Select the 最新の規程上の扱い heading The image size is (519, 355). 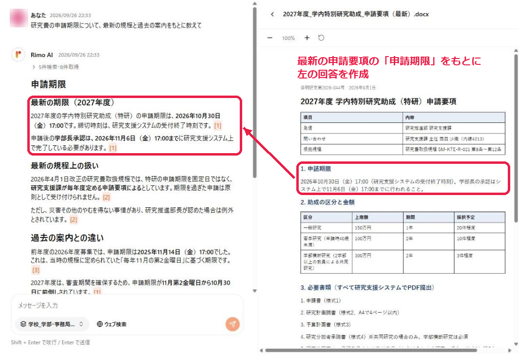[64, 166]
